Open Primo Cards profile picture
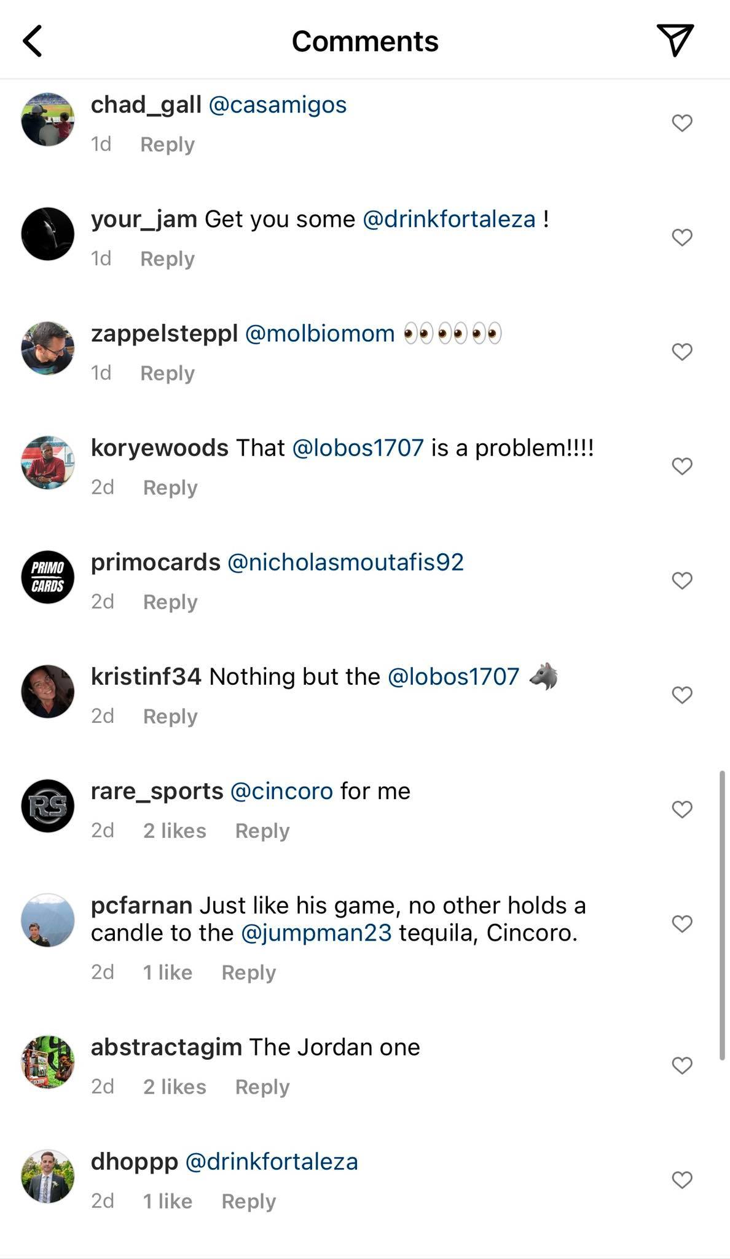Viewport: 730px width, 1259px height. click(48, 577)
